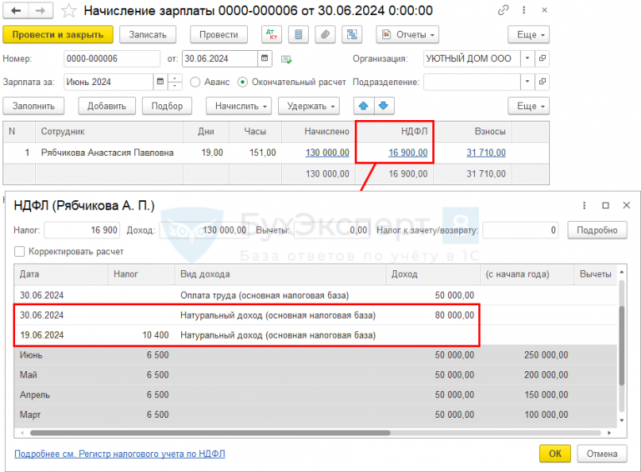Image resolution: width=641 pixels, height=472 pixels.
Task: Open attached files with paperclip icon
Action: click(x=325, y=35)
